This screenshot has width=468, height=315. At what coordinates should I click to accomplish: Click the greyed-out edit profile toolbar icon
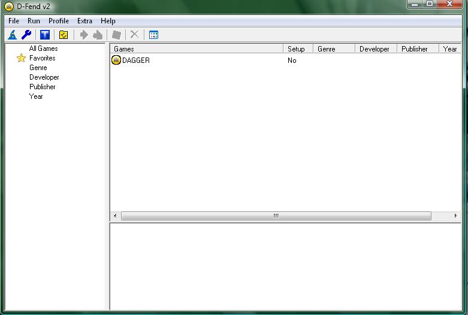pos(116,35)
